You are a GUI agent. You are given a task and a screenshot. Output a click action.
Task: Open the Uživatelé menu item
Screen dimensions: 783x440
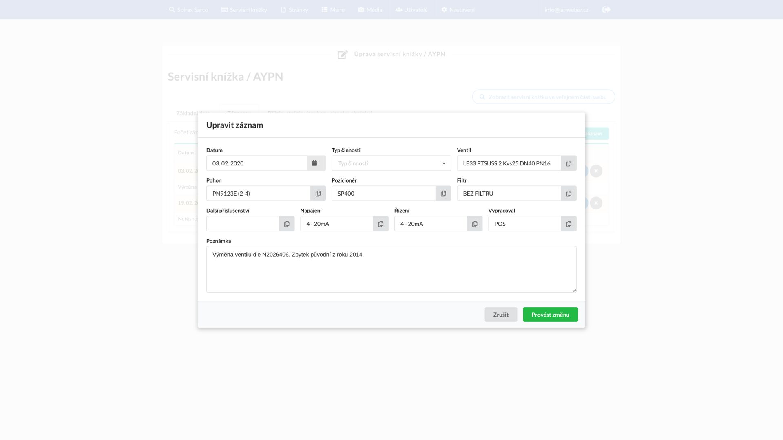coord(411,9)
